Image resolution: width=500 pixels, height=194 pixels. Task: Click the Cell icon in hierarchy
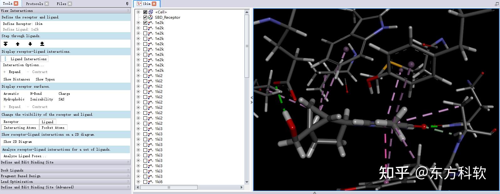pyautogui.click(x=151, y=12)
